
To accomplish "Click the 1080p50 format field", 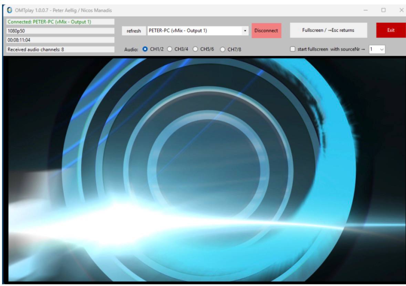I will 60,31.
